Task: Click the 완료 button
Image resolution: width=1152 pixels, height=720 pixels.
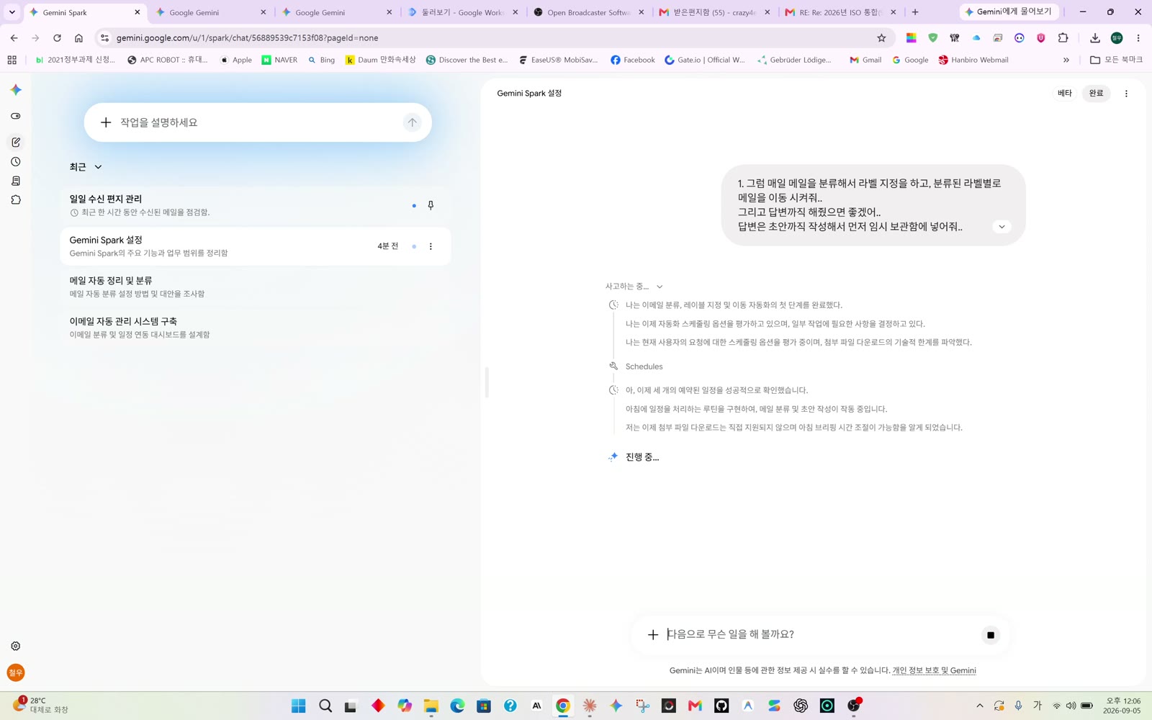Action: (1096, 94)
